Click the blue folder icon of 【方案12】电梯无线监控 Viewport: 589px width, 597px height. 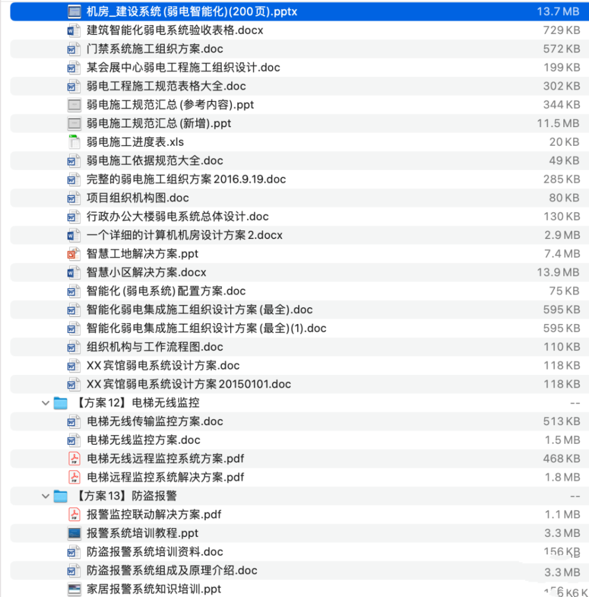[60, 402]
